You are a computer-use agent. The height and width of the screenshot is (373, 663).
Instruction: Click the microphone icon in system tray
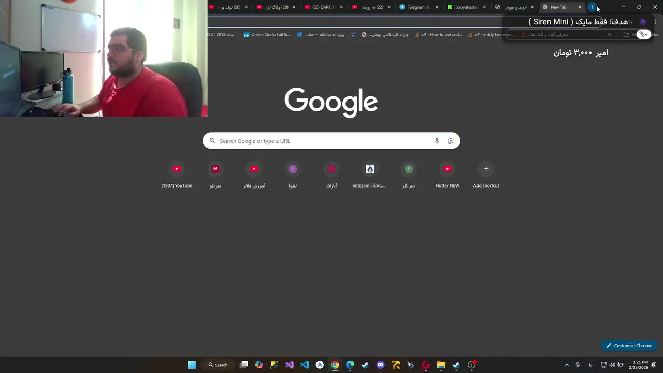coord(578,365)
